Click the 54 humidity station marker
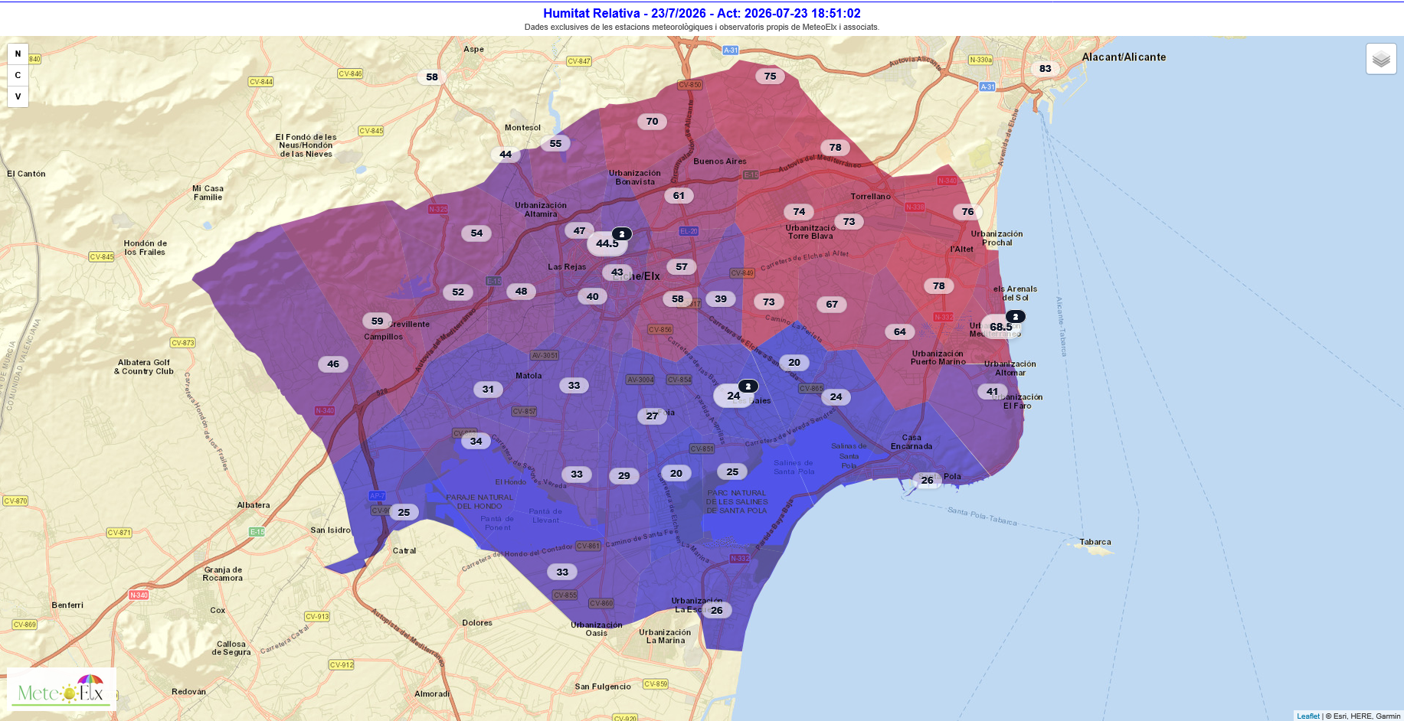Viewport: 1404px width, 721px height. (x=477, y=233)
